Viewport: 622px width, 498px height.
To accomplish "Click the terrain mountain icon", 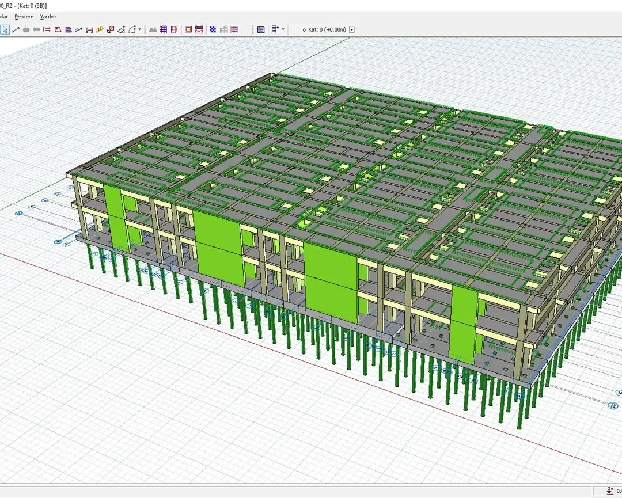I will (153, 30).
